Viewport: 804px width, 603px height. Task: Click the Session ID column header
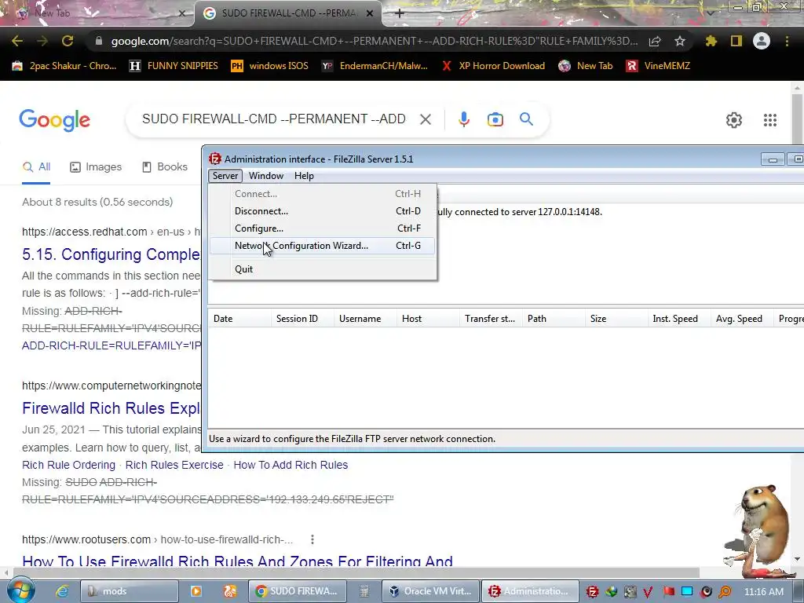pos(302,319)
